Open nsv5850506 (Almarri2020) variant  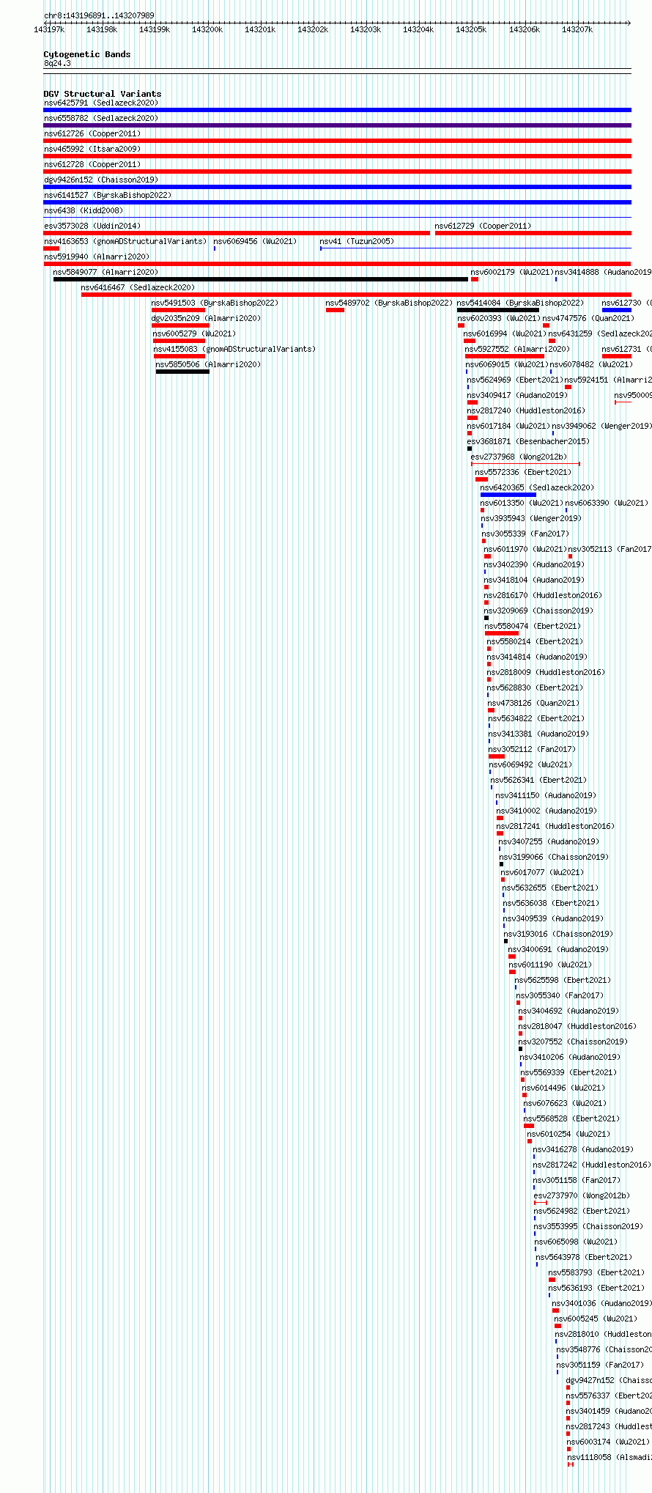[208, 364]
